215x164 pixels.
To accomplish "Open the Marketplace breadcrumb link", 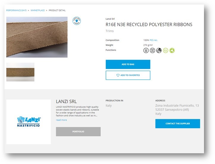I will pos(37,10).
